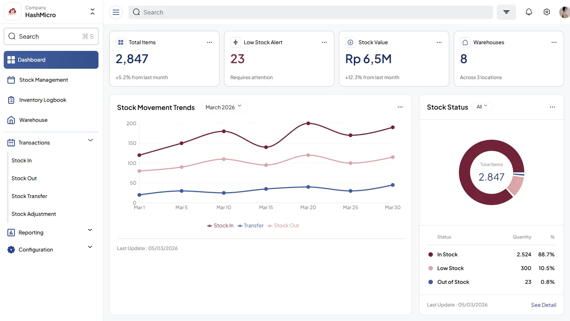Open Total Items card options menu

click(210, 42)
